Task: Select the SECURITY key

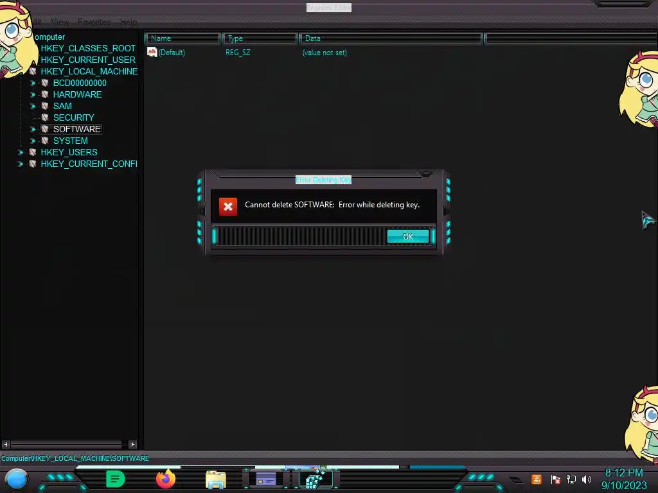Action: (73, 117)
